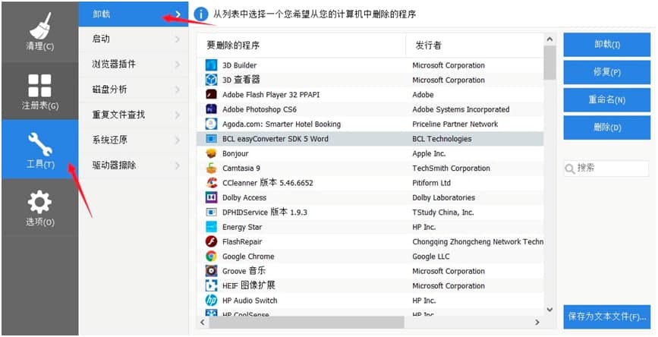Click the Camtasia 9 program icon
The image size is (658, 337).
pos(211,168)
